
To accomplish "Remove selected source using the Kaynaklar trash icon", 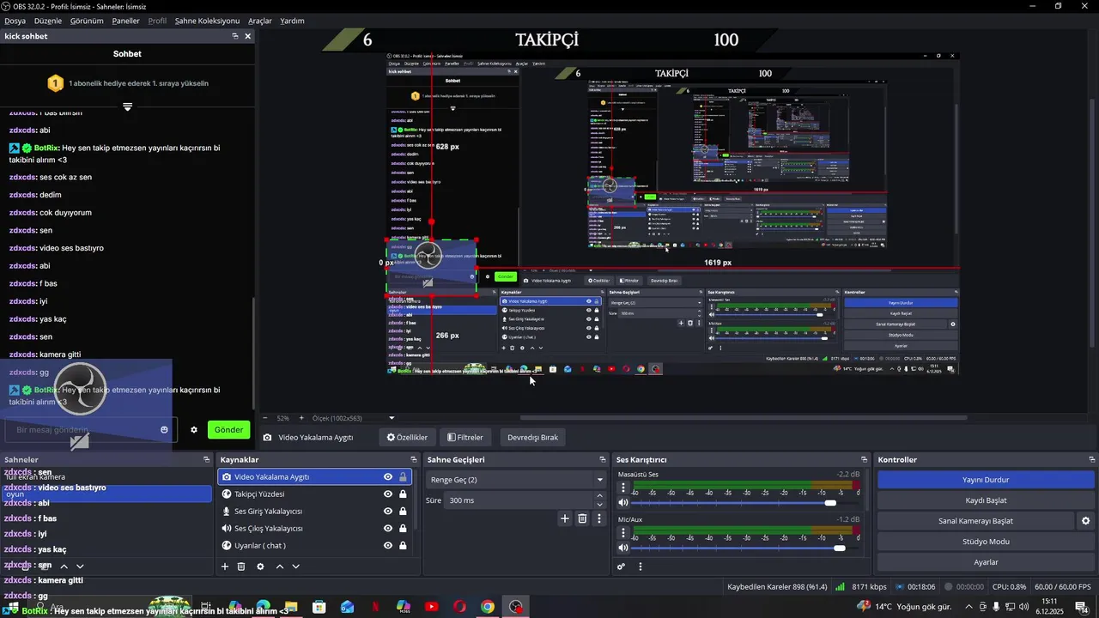I will (x=241, y=566).
